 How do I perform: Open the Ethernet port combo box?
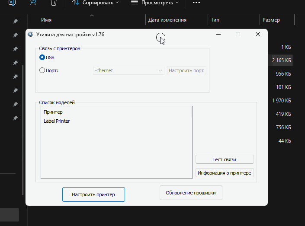[x=128, y=70]
